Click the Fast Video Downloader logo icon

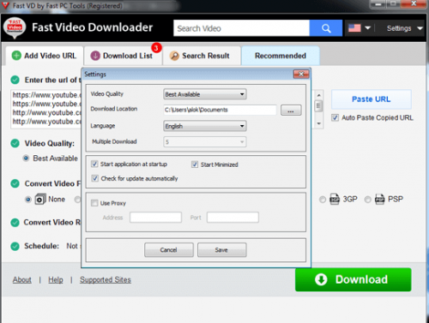click(15, 27)
